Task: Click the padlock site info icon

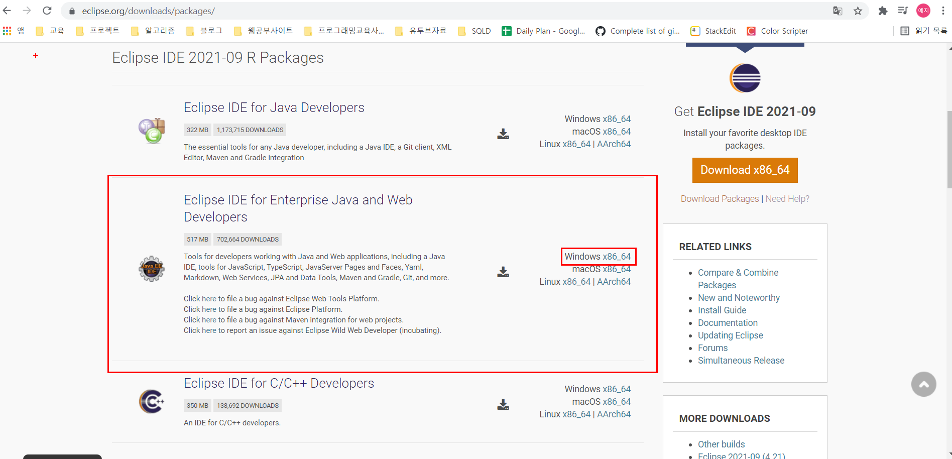Action: pyautogui.click(x=72, y=11)
